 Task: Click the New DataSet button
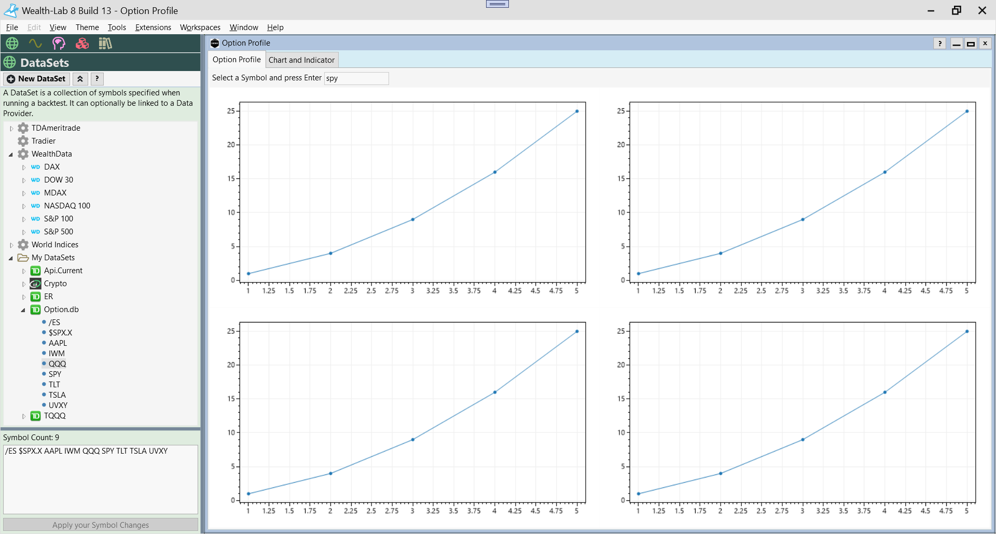(x=37, y=79)
